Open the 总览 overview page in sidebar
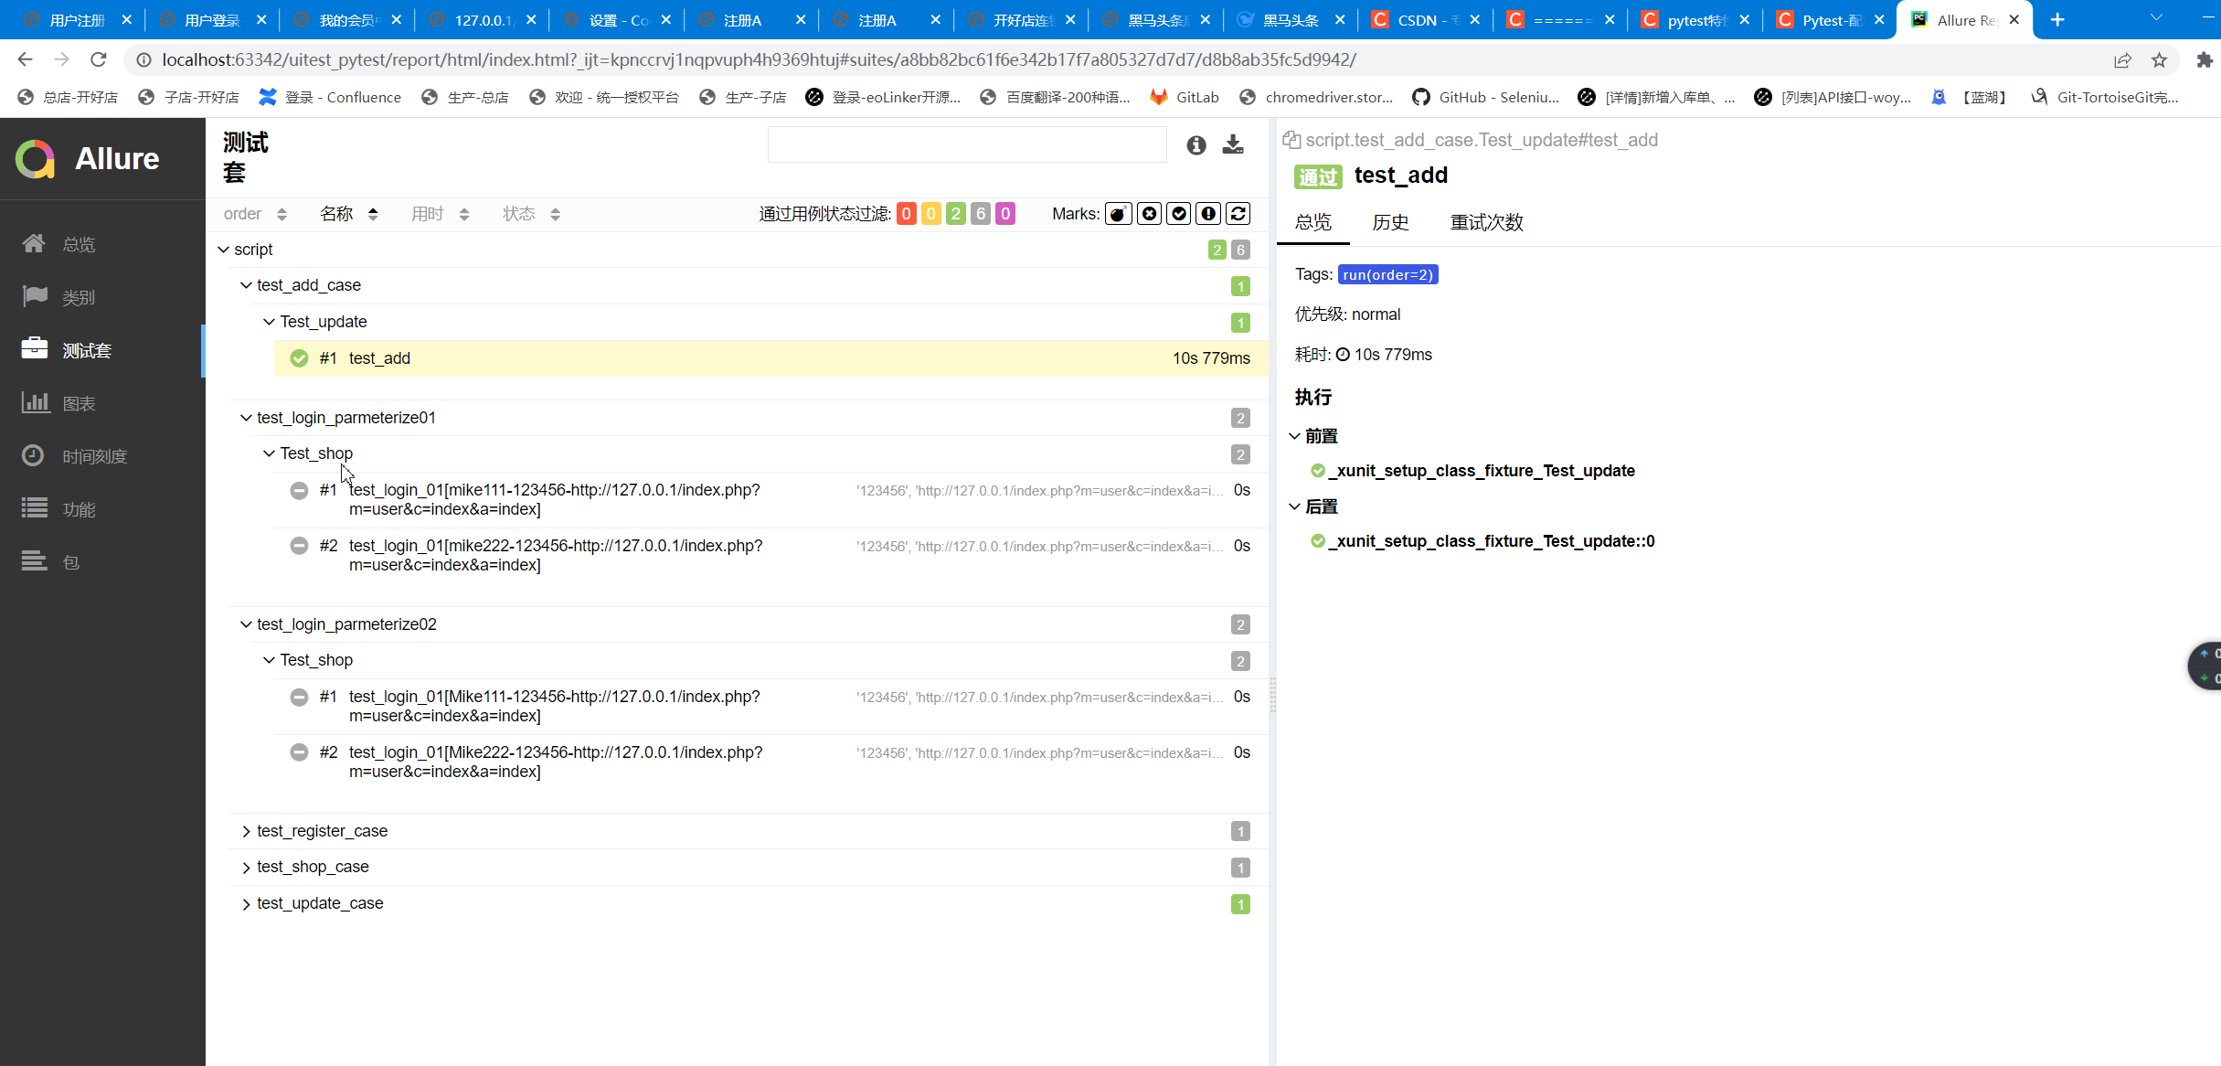The height and width of the screenshot is (1066, 2221). (x=78, y=244)
